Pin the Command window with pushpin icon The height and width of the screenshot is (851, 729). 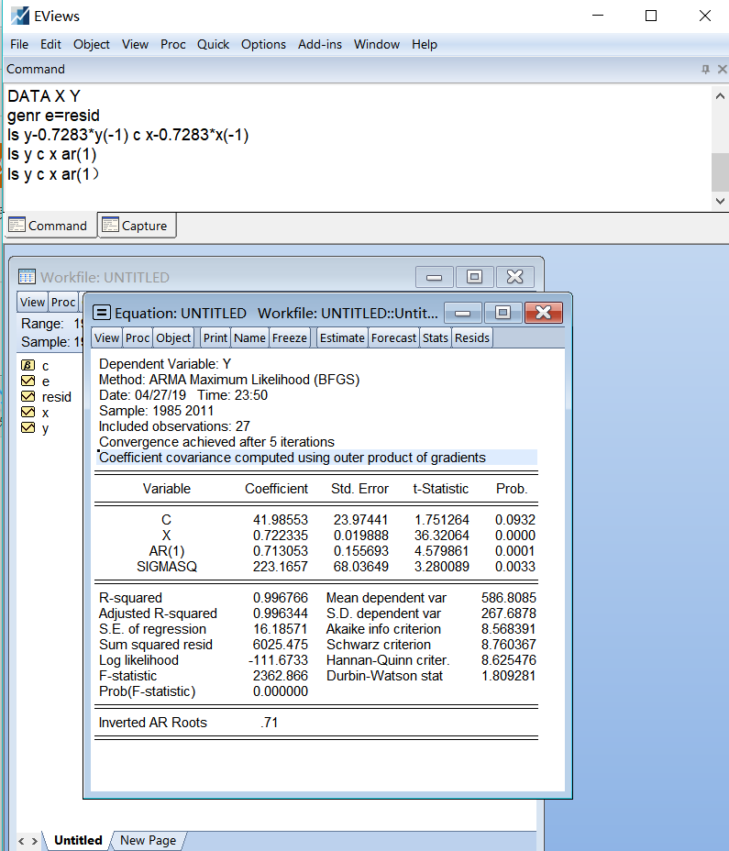(x=704, y=70)
